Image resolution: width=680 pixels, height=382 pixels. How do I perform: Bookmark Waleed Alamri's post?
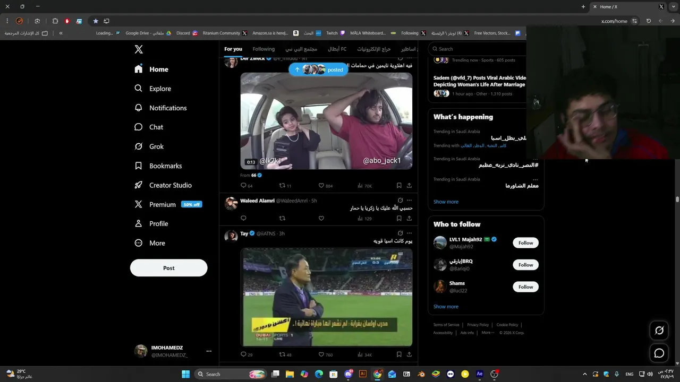click(399, 218)
